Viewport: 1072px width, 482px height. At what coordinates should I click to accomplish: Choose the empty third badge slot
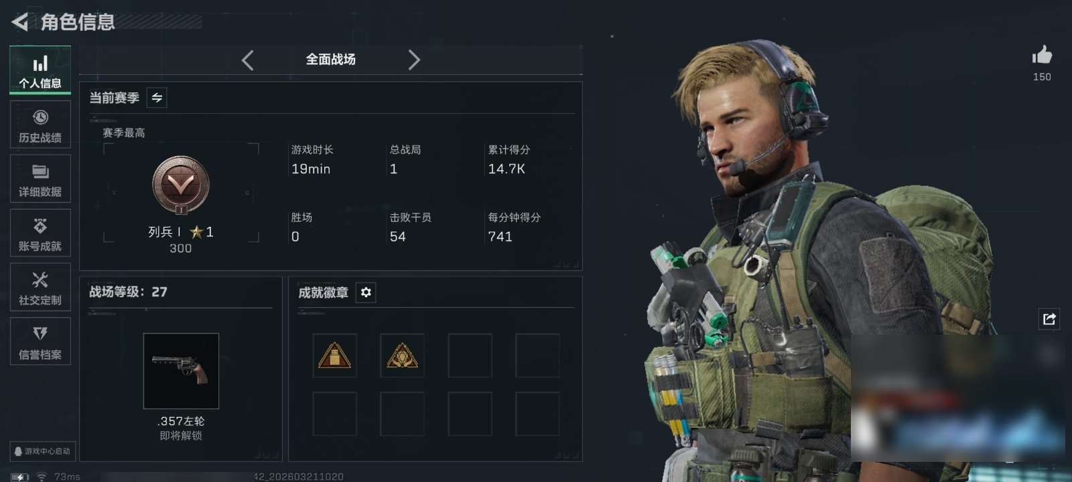pyautogui.click(x=470, y=355)
